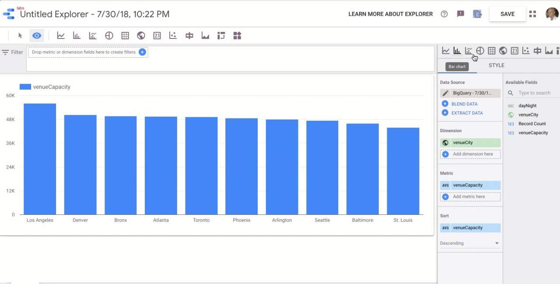The width and height of the screenshot is (560, 284).
Task: Pick the table chart icon in right panel
Action: point(492,51)
